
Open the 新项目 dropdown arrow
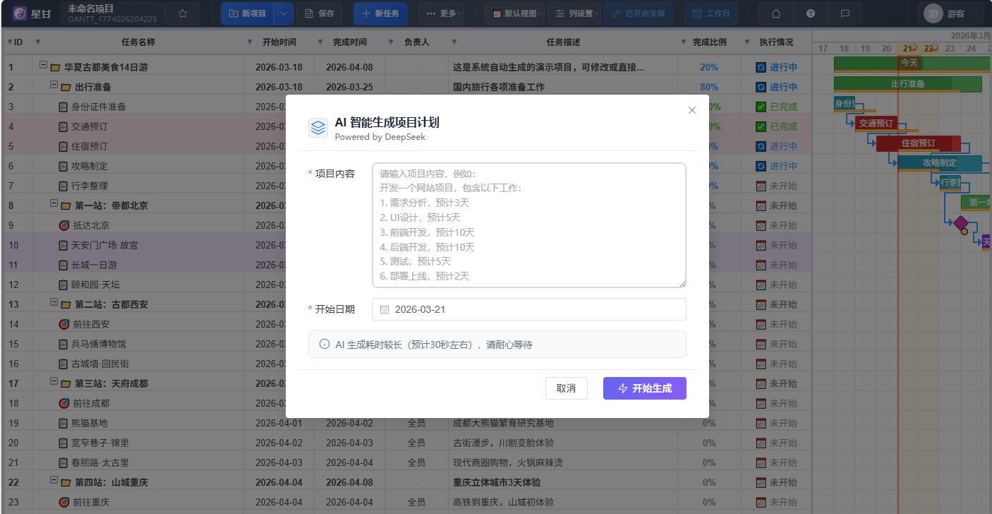284,13
